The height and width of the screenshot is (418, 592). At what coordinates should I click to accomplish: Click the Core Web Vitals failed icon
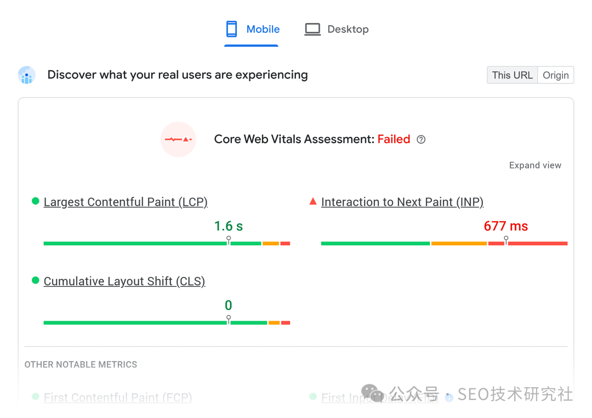(178, 139)
